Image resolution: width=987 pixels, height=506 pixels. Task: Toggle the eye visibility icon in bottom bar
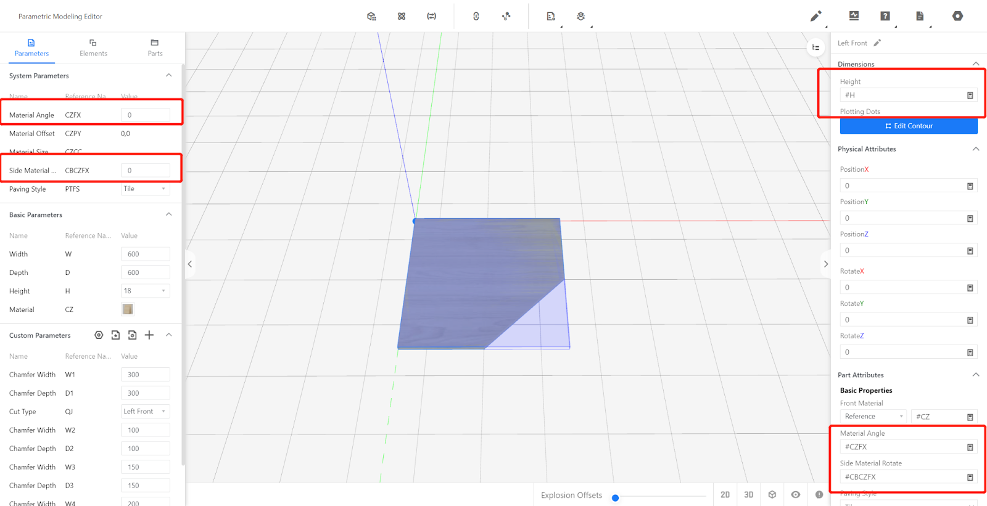[x=796, y=494]
